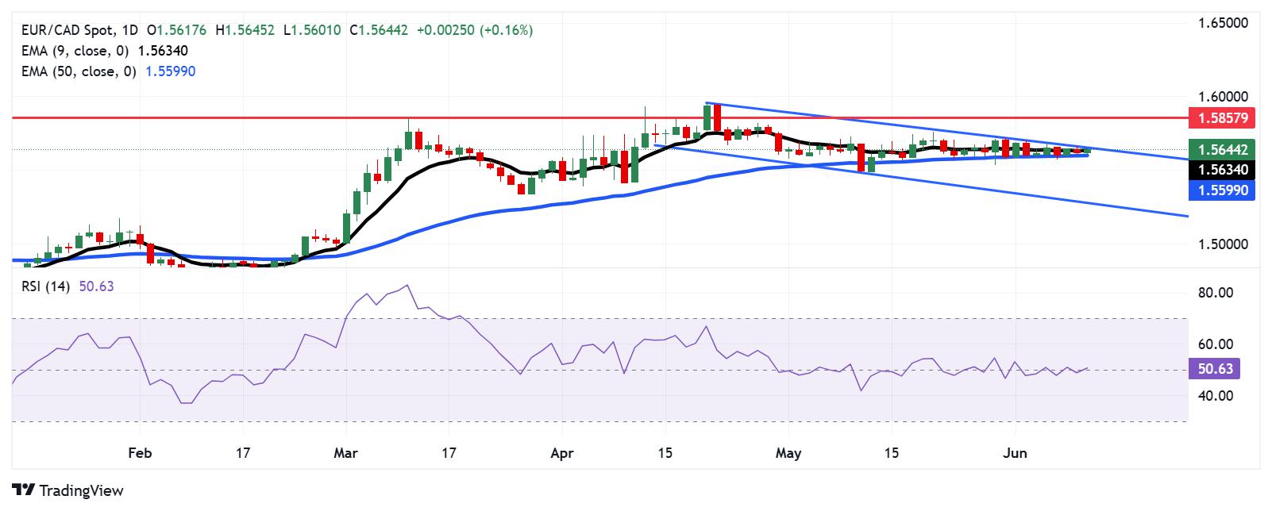
Task: Click the Mar label on time axis
Action: point(345,453)
